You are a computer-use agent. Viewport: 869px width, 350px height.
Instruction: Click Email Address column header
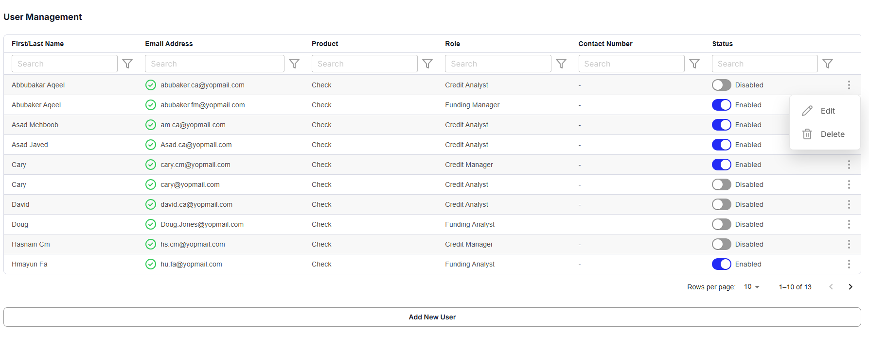169,44
